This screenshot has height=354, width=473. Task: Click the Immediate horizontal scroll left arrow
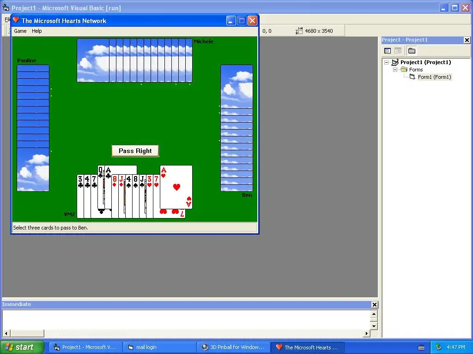point(6,333)
